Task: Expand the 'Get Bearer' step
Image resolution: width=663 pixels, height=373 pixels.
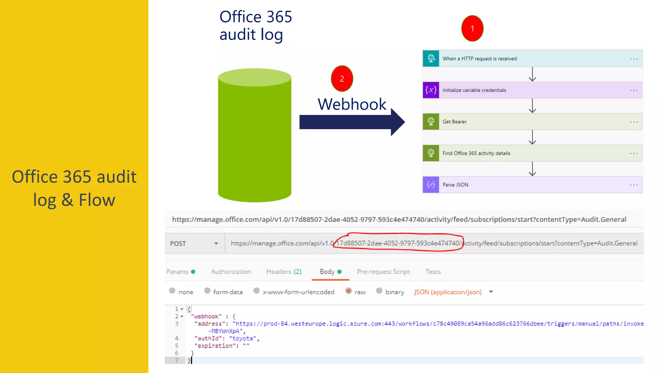Action: [x=532, y=122]
